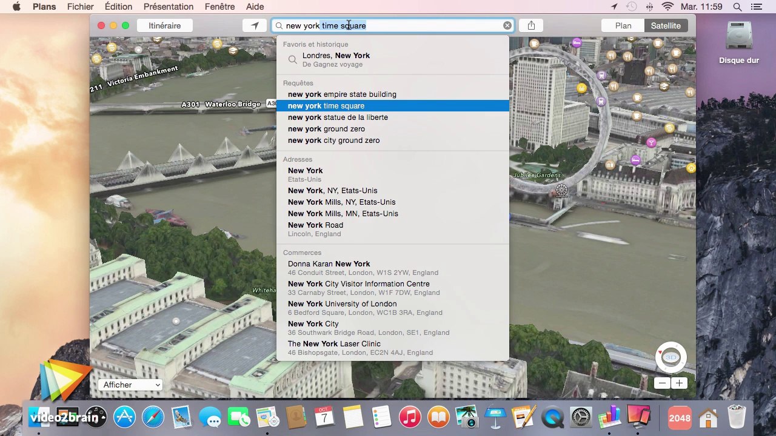
Task: Select business Donna Karan New York
Action: [x=393, y=268]
